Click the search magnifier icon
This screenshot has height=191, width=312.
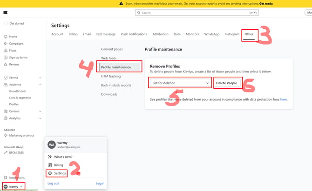[x=139, y=13]
